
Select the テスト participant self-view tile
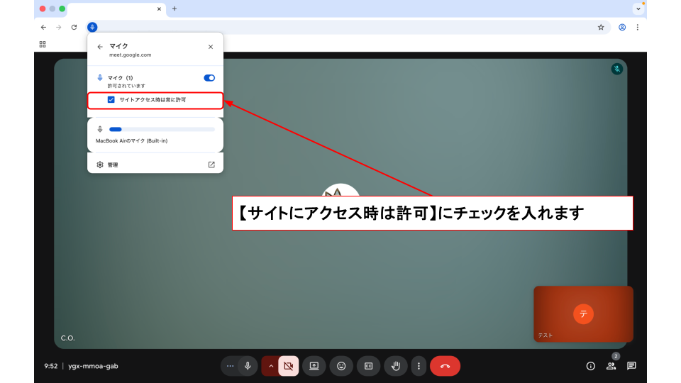click(583, 314)
